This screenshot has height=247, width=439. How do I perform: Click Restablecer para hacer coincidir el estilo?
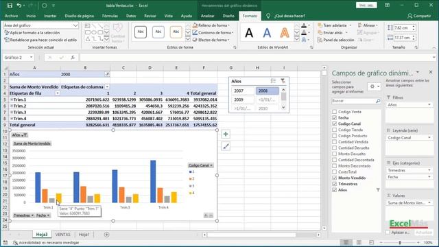point(40,40)
